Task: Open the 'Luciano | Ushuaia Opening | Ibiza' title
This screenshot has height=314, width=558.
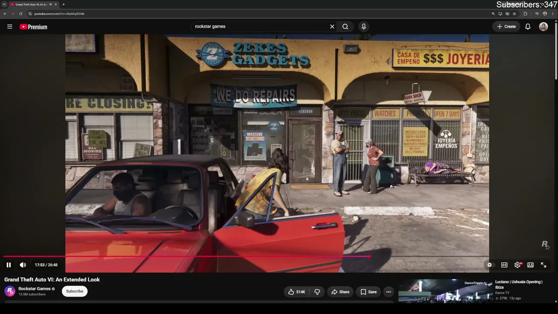Action: pyautogui.click(x=519, y=284)
